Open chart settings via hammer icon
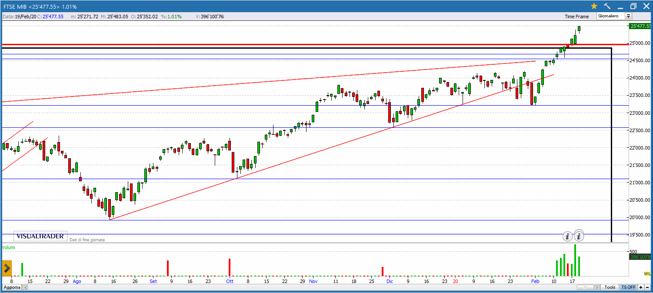653x293 pixels. point(607,6)
